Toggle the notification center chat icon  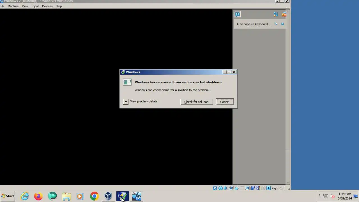coord(238,14)
